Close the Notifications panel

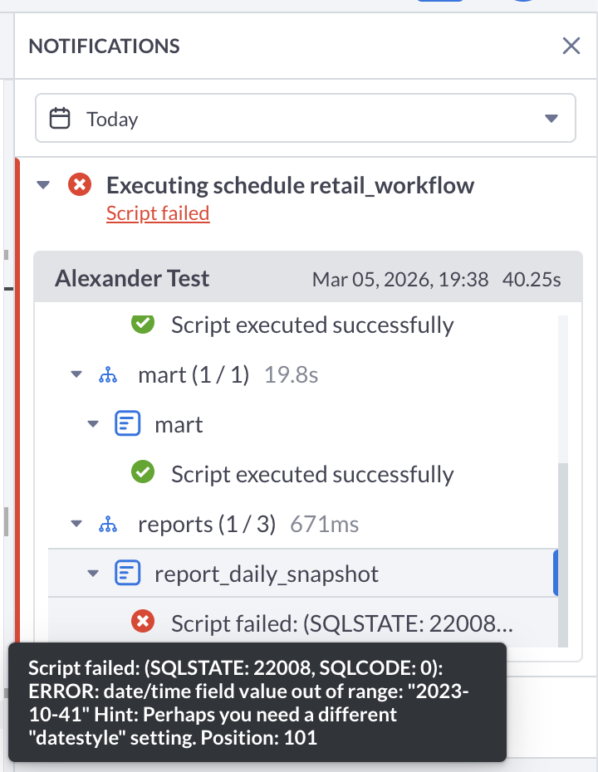tap(571, 46)
